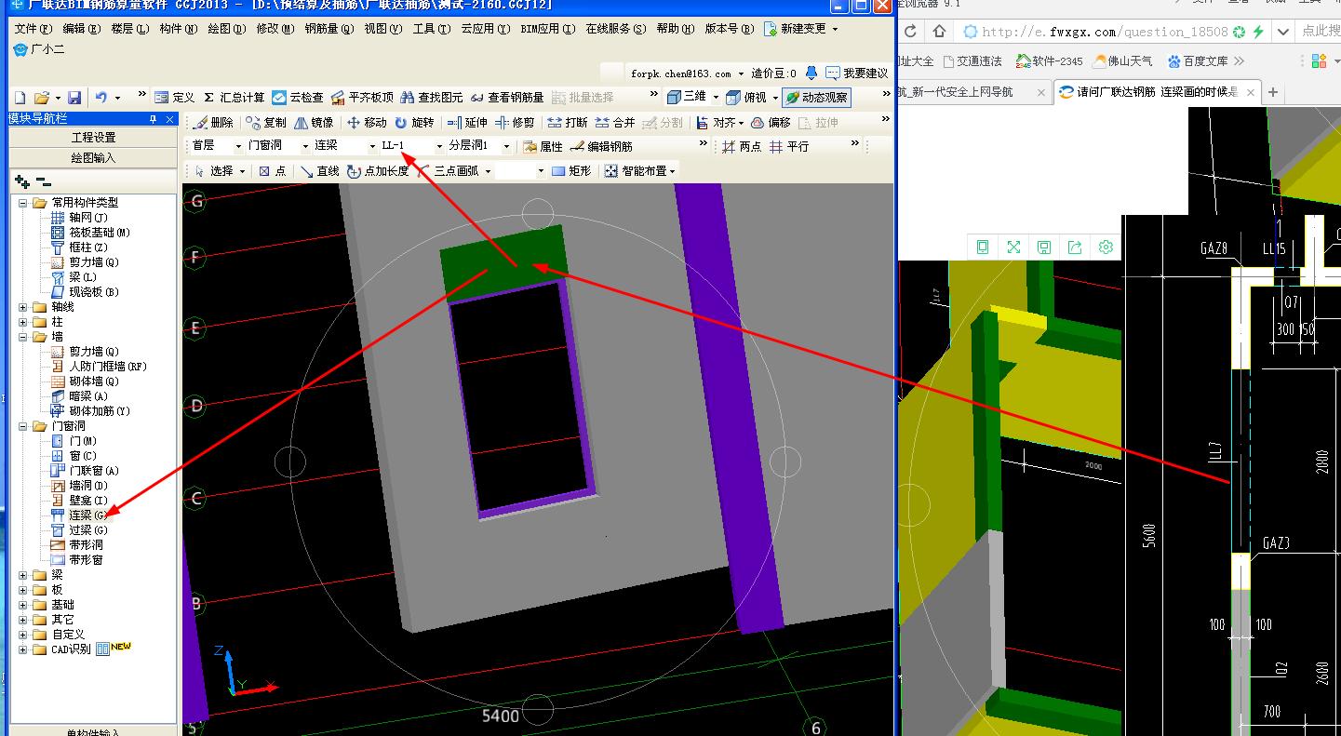Image resolution: width=1341 pixels, height=736 pixels.
Task: Click the 延伸 extend tool
Action: 467,122
